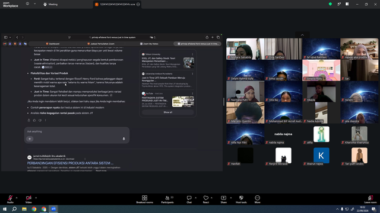Open 'PERBANDINGAN EFISIENSI PRODUKSI ANTARA SISTEM' link

[70, 163]
